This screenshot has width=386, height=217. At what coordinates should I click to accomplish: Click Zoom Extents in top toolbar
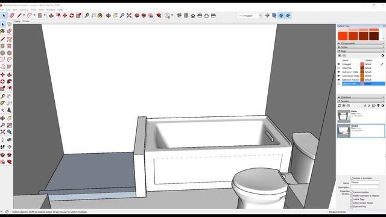pyautogui.click(x=129, y=16)
